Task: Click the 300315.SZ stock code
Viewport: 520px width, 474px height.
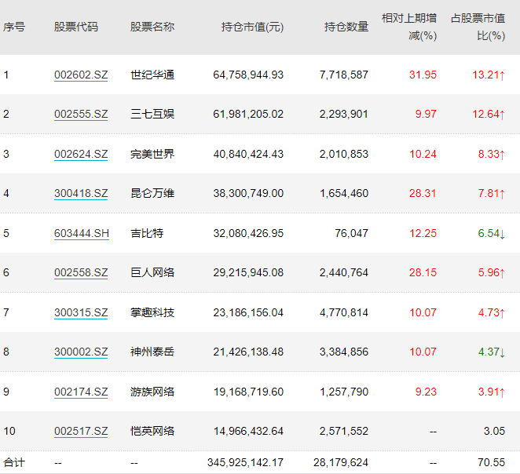Action: pos(81,312)
